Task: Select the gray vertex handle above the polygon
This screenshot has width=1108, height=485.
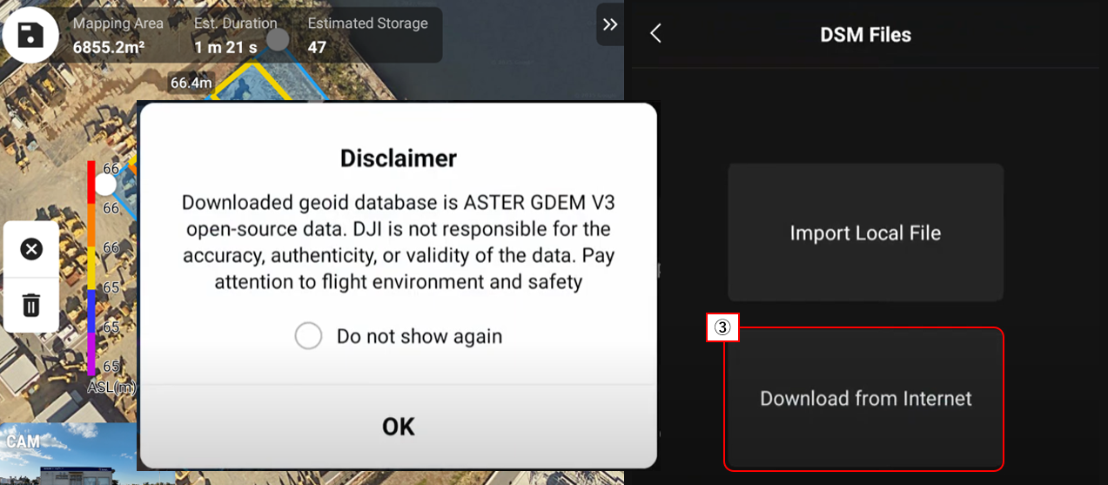Action: [x=278, y=39]
